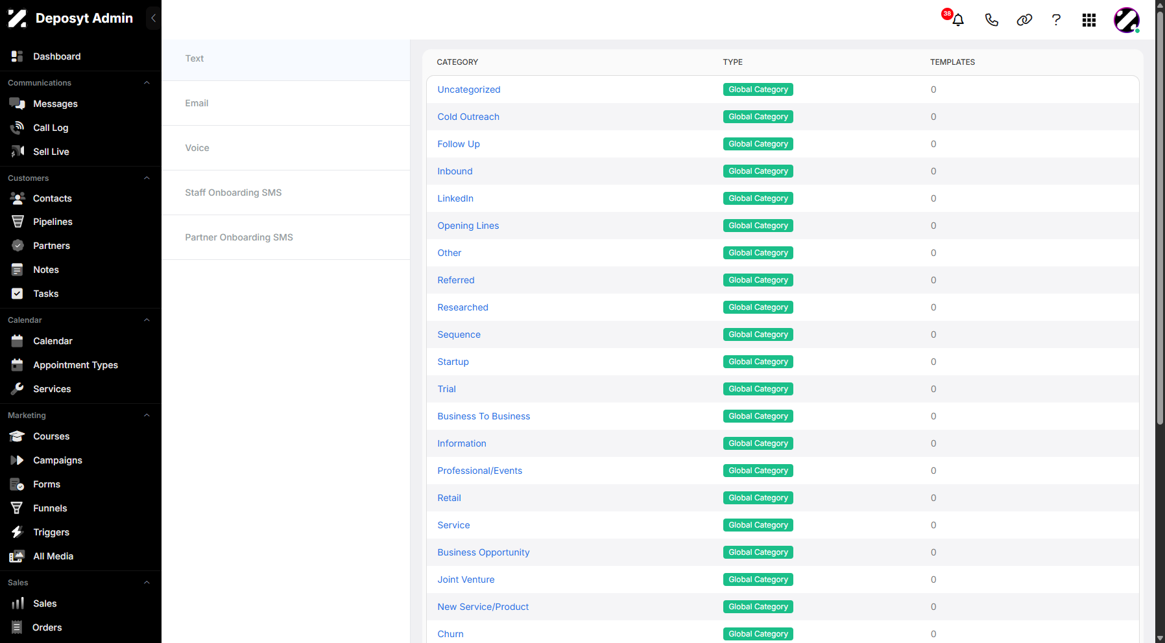This screenshot has width=1165, height=643.
Task: Collapse the Marketing section
Action: point(147,415)
